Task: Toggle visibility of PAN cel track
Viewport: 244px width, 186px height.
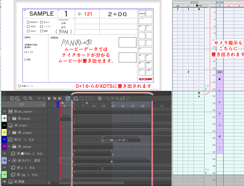Action: 4,154
